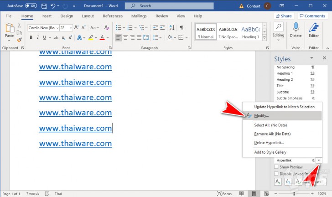Center the paragraph text

pos(125,38)
